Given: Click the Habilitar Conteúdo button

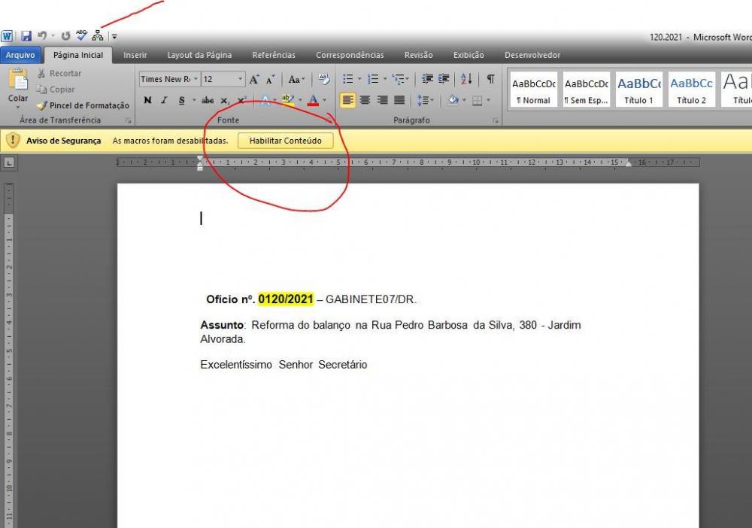Looking at the screenshot, I should click(x=285, y=141).
